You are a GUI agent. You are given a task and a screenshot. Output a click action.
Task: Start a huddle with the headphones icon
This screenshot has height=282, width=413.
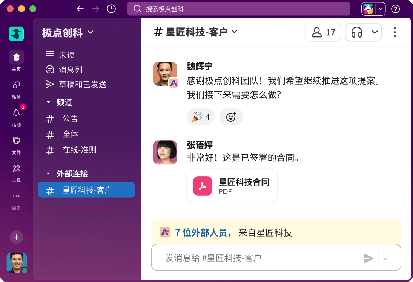pos(357,32)
